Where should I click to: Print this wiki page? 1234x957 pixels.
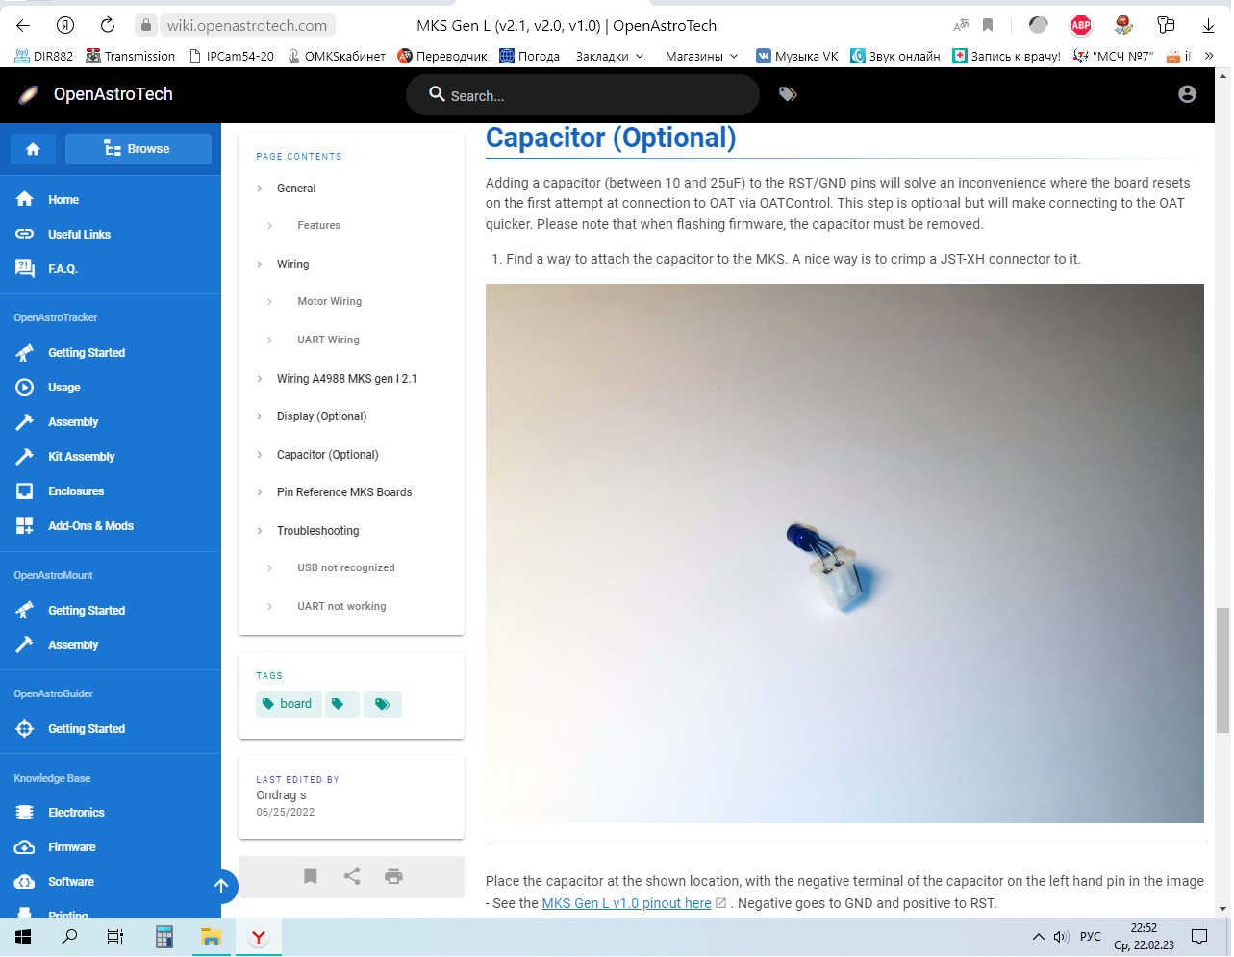[x=393, y=876]
